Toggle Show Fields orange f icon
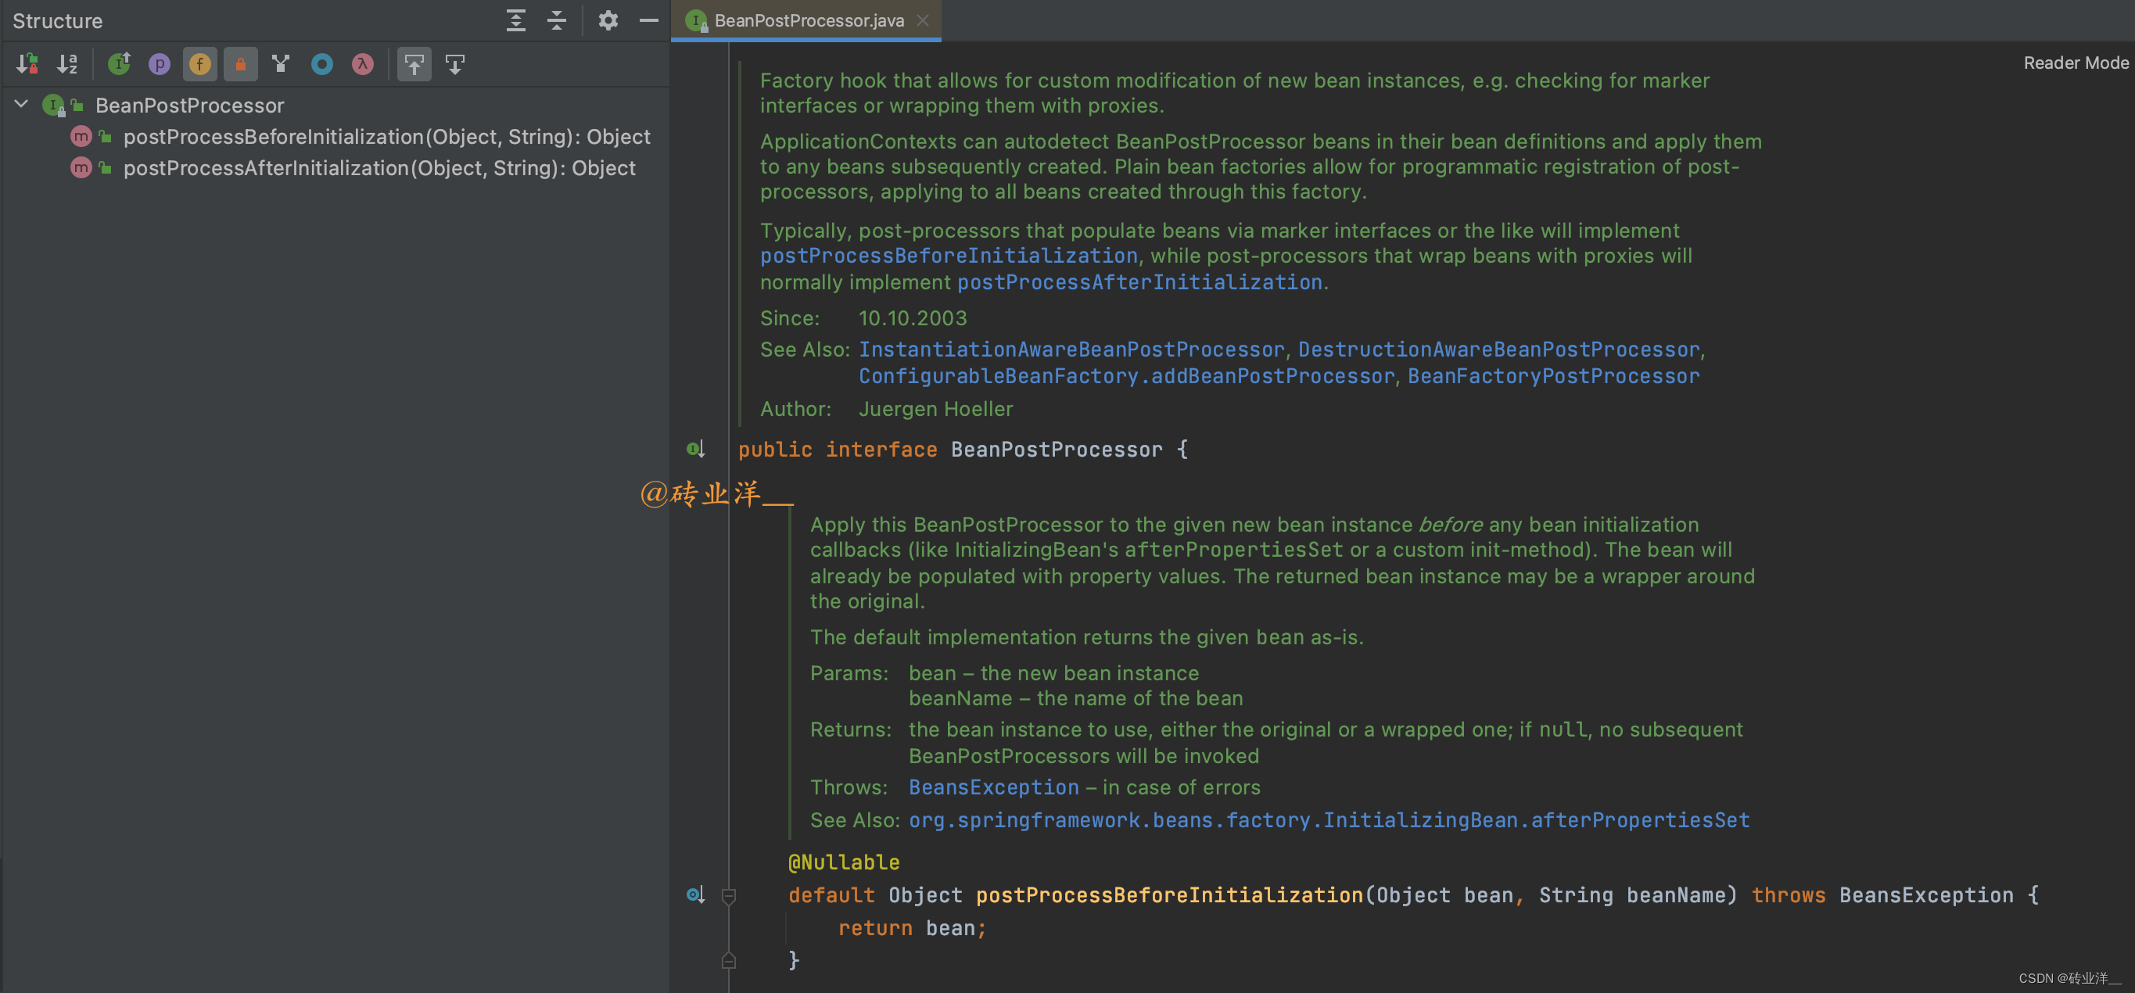This screenshot has width=2135, height=993. point(199,64)
